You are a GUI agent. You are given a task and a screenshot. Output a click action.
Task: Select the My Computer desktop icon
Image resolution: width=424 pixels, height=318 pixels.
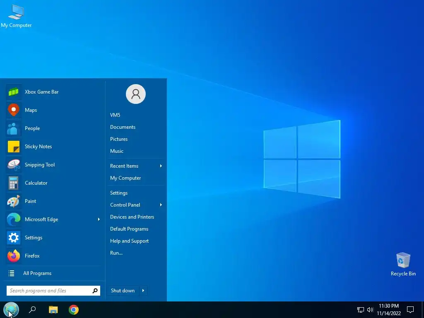[16, 16]
